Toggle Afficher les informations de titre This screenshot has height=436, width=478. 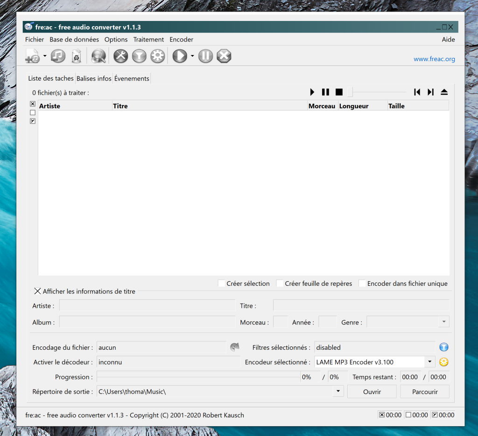(x=37, y=291)
